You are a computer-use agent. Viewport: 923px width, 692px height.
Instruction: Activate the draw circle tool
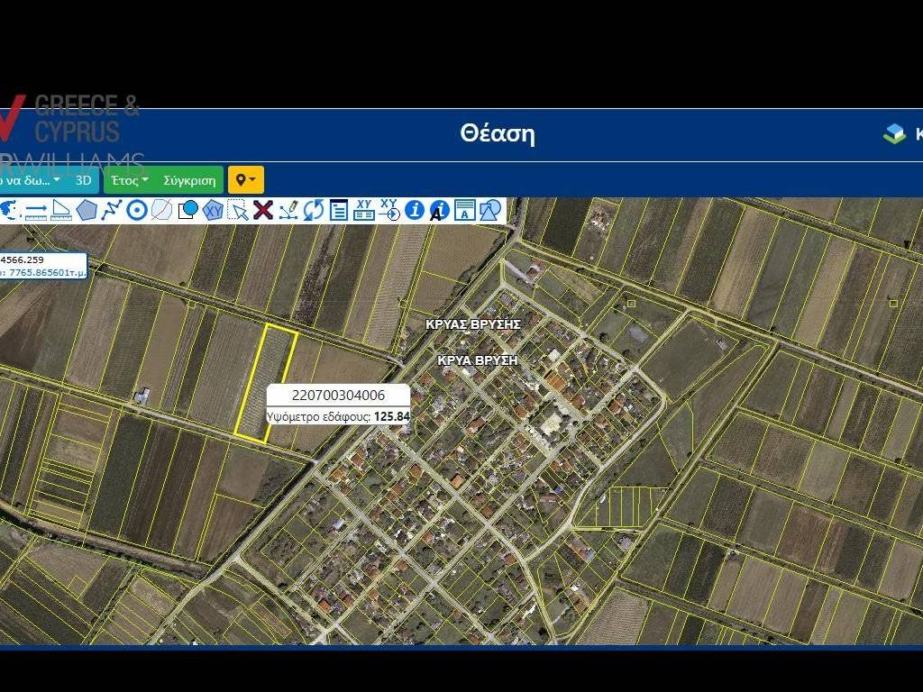click(137, 210)
